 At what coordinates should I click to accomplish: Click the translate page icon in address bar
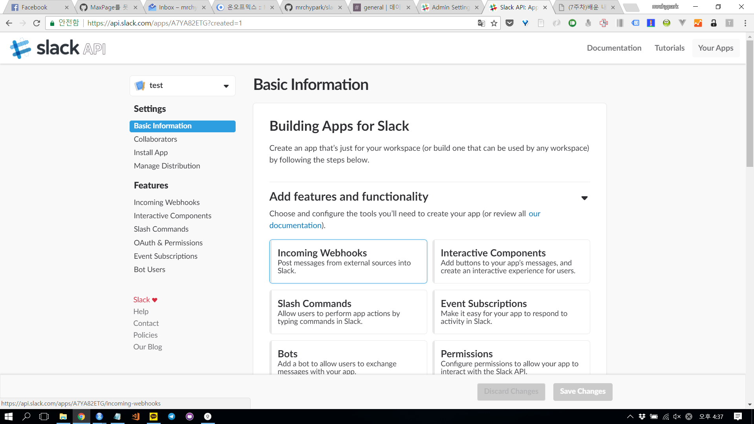[481, 23]
